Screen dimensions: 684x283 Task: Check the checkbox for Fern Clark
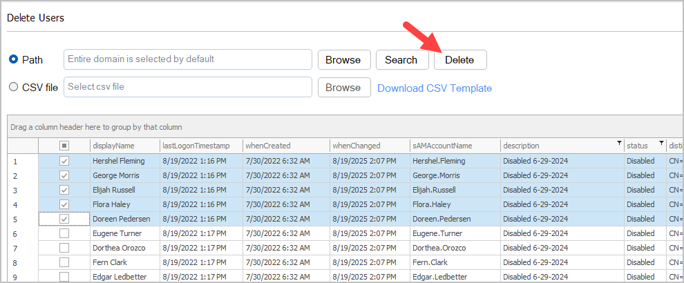pyautogui.click(x=64, y=262)
